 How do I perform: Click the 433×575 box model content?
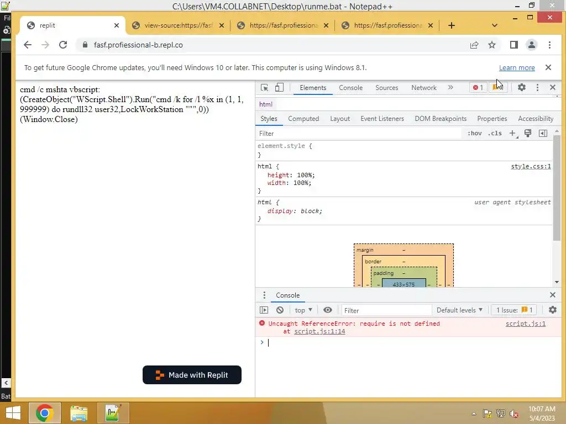point(403,284)
